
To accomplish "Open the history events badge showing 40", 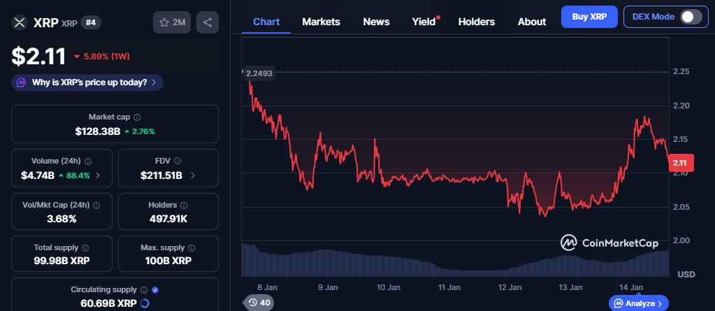I will tap(259, 303).
